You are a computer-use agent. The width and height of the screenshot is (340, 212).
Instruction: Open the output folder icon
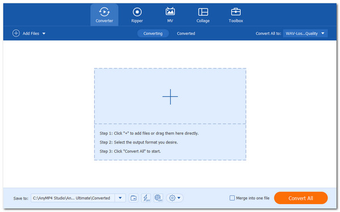click(x=133, y=198)
